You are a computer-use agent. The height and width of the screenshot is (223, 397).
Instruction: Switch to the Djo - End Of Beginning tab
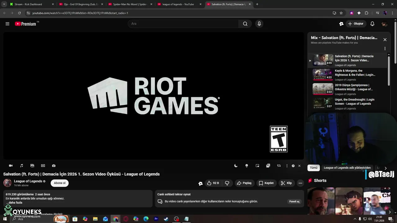coord(80,4)
